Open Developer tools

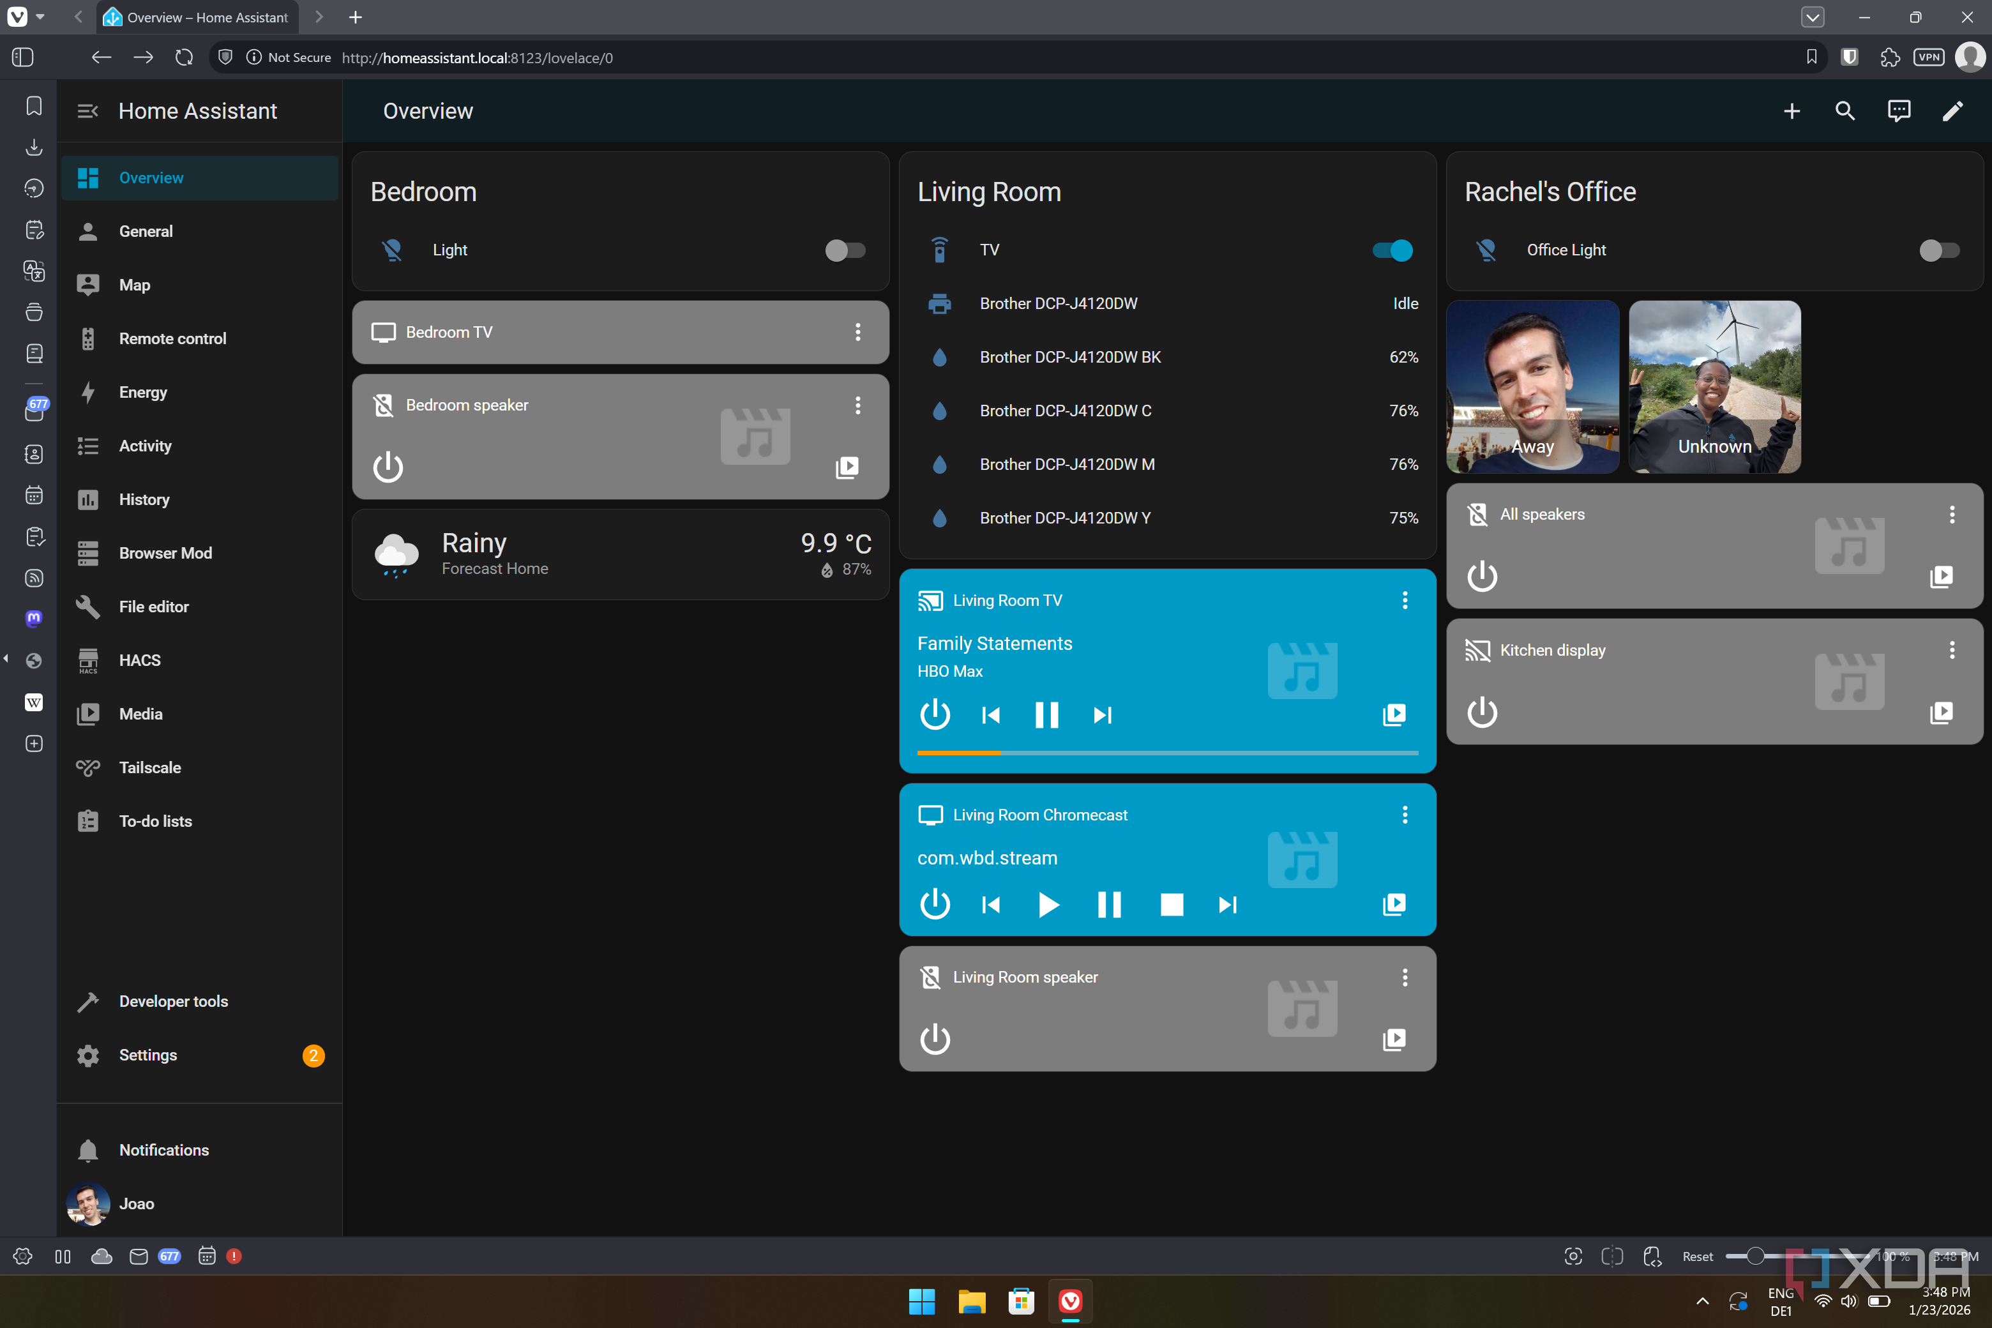coord(200,1001)
